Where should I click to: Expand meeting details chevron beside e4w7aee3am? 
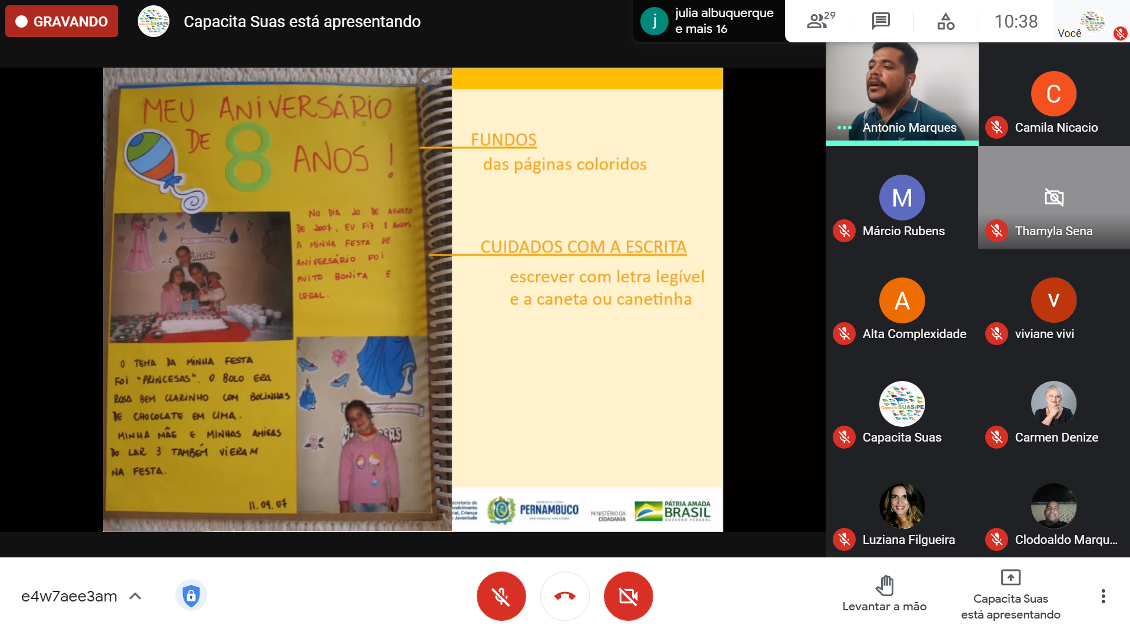pos(135,596)
